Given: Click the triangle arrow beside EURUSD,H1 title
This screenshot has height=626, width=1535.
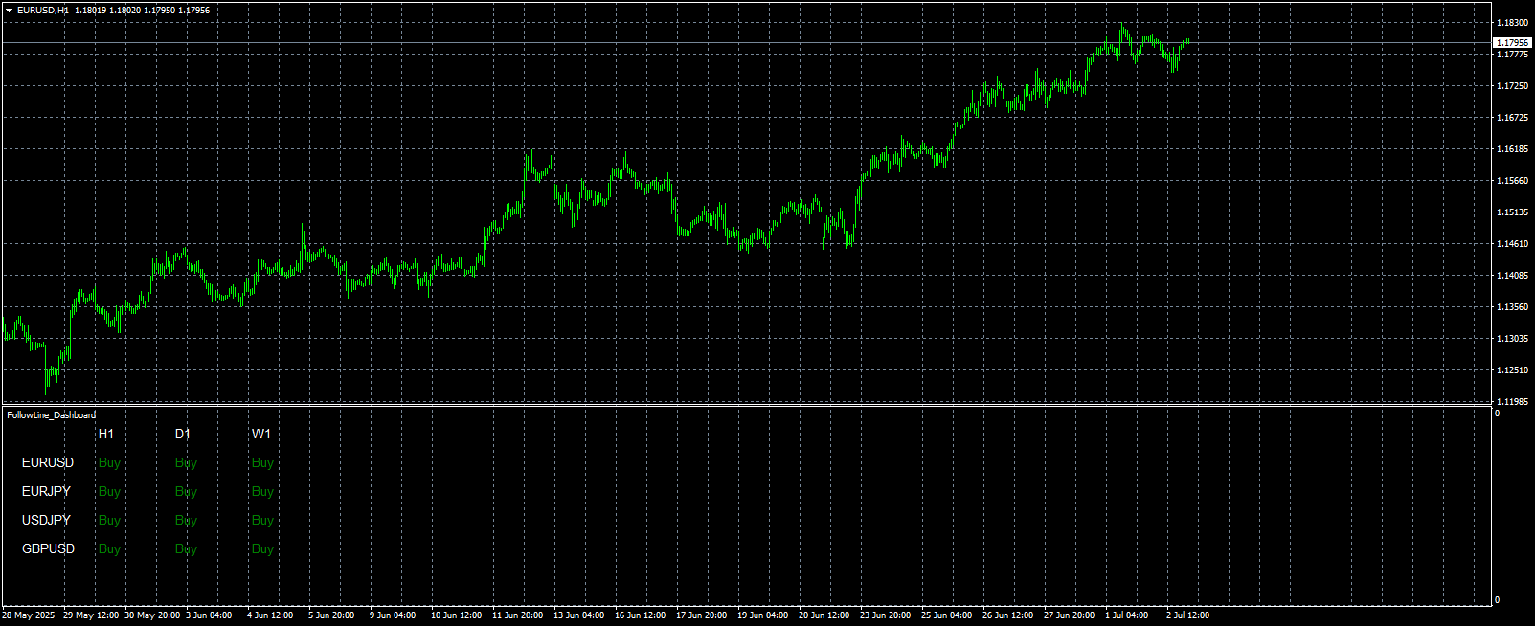Looking at the screenshot, I should coord(9,10).
